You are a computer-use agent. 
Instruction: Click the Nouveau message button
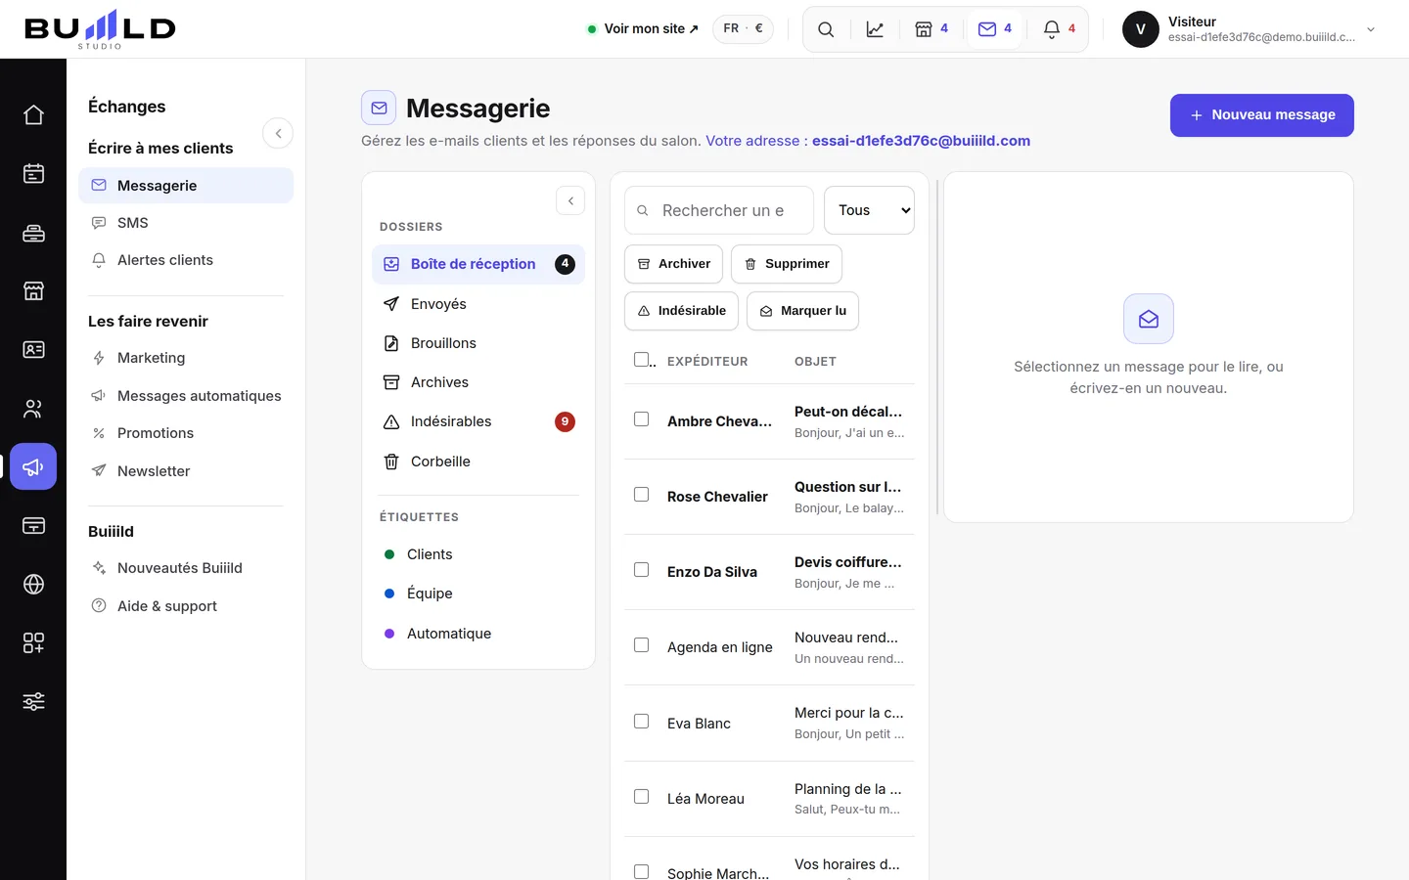click(1262, 115)
